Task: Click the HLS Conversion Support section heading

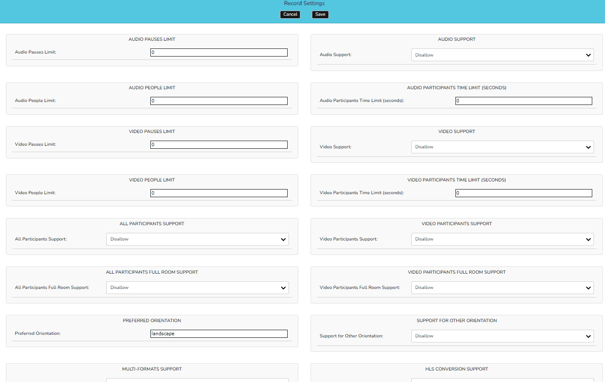Action: click(456, 369)
